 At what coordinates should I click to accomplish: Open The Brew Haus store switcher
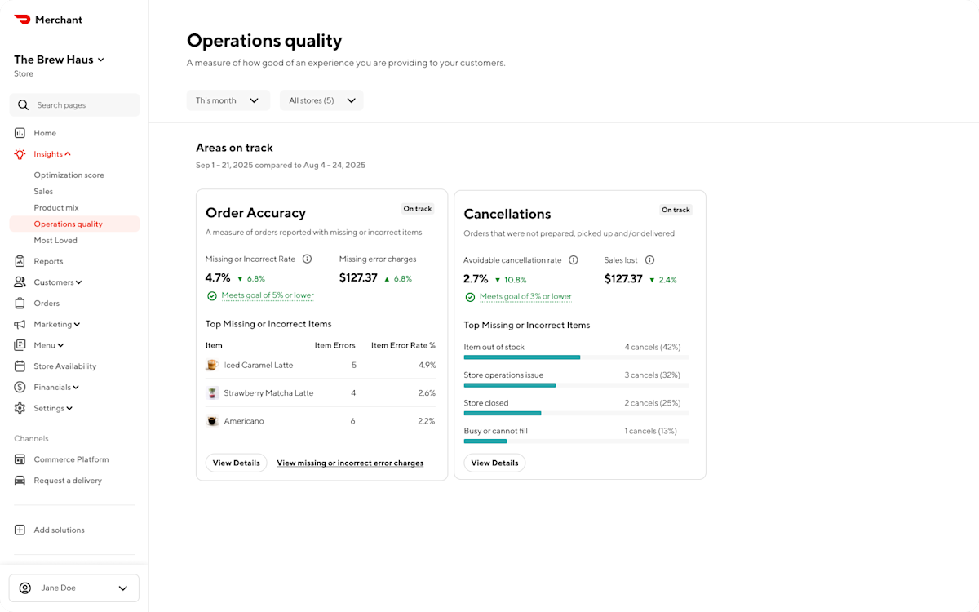pos(59,59)
